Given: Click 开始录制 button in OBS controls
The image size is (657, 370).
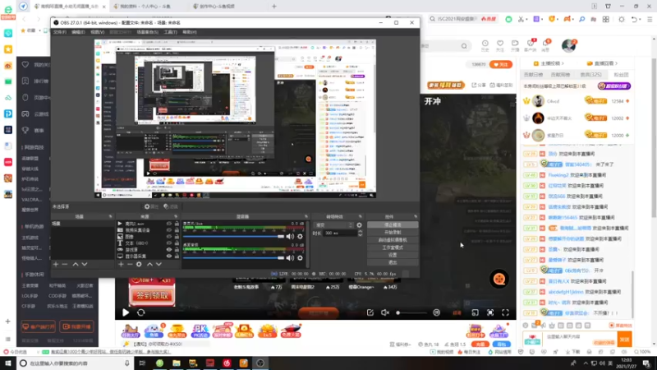Looking at the screenshot, I should (x=393, y=233).
